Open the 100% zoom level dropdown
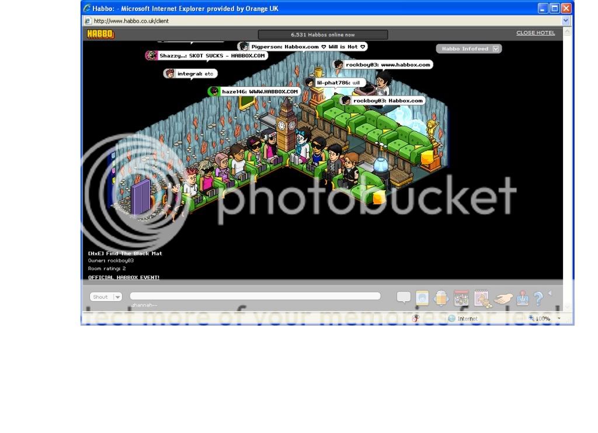This screenshot has width=598, height=433. 559,319
